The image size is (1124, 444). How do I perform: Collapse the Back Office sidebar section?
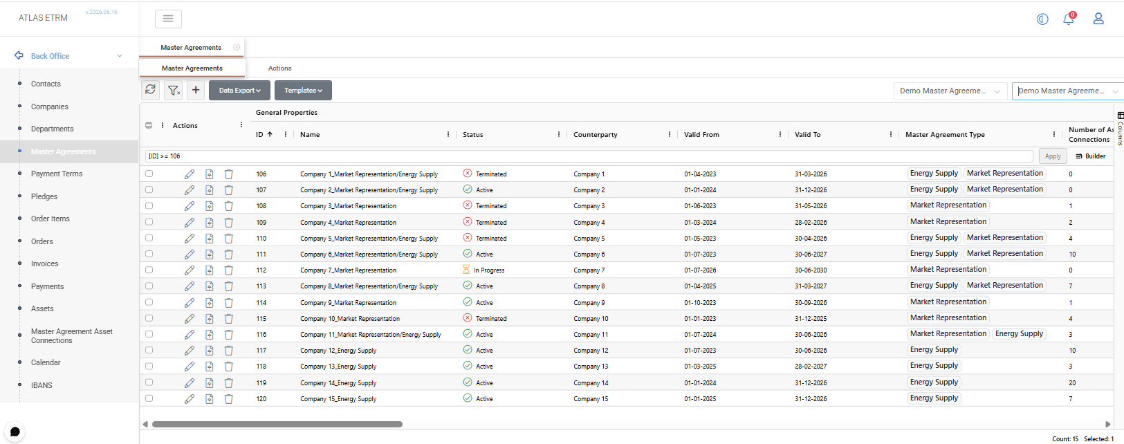click(x=120, y=56)
